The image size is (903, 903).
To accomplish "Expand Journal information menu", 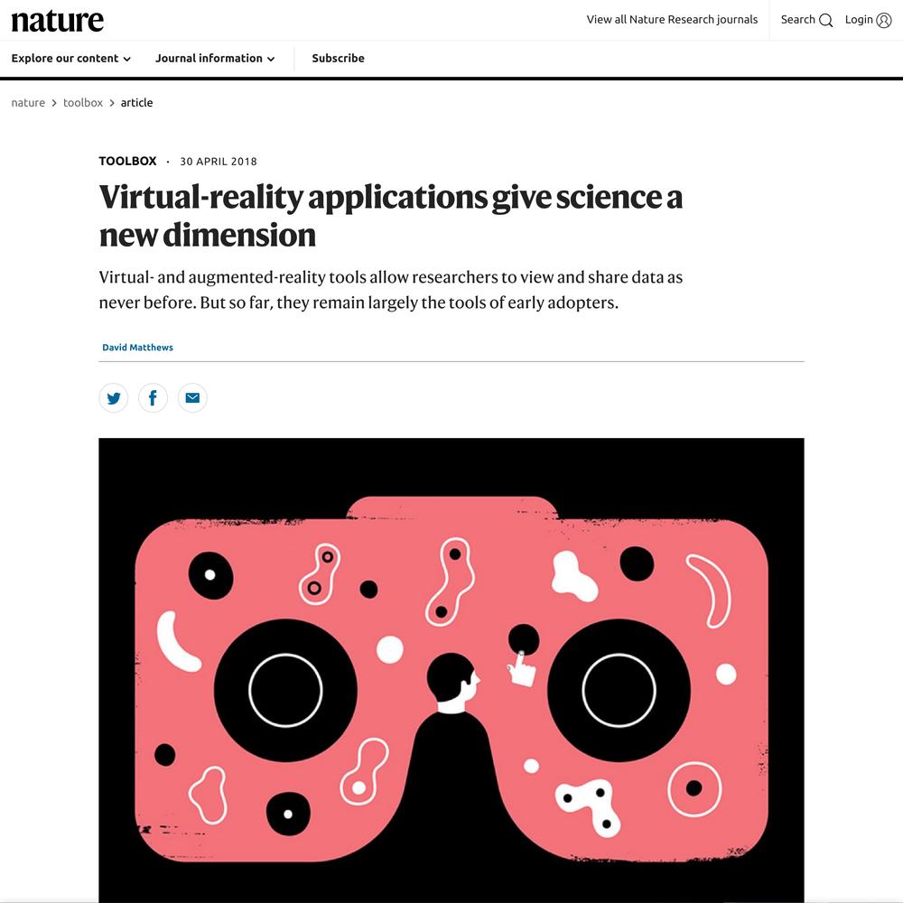I will pos(215,58).
